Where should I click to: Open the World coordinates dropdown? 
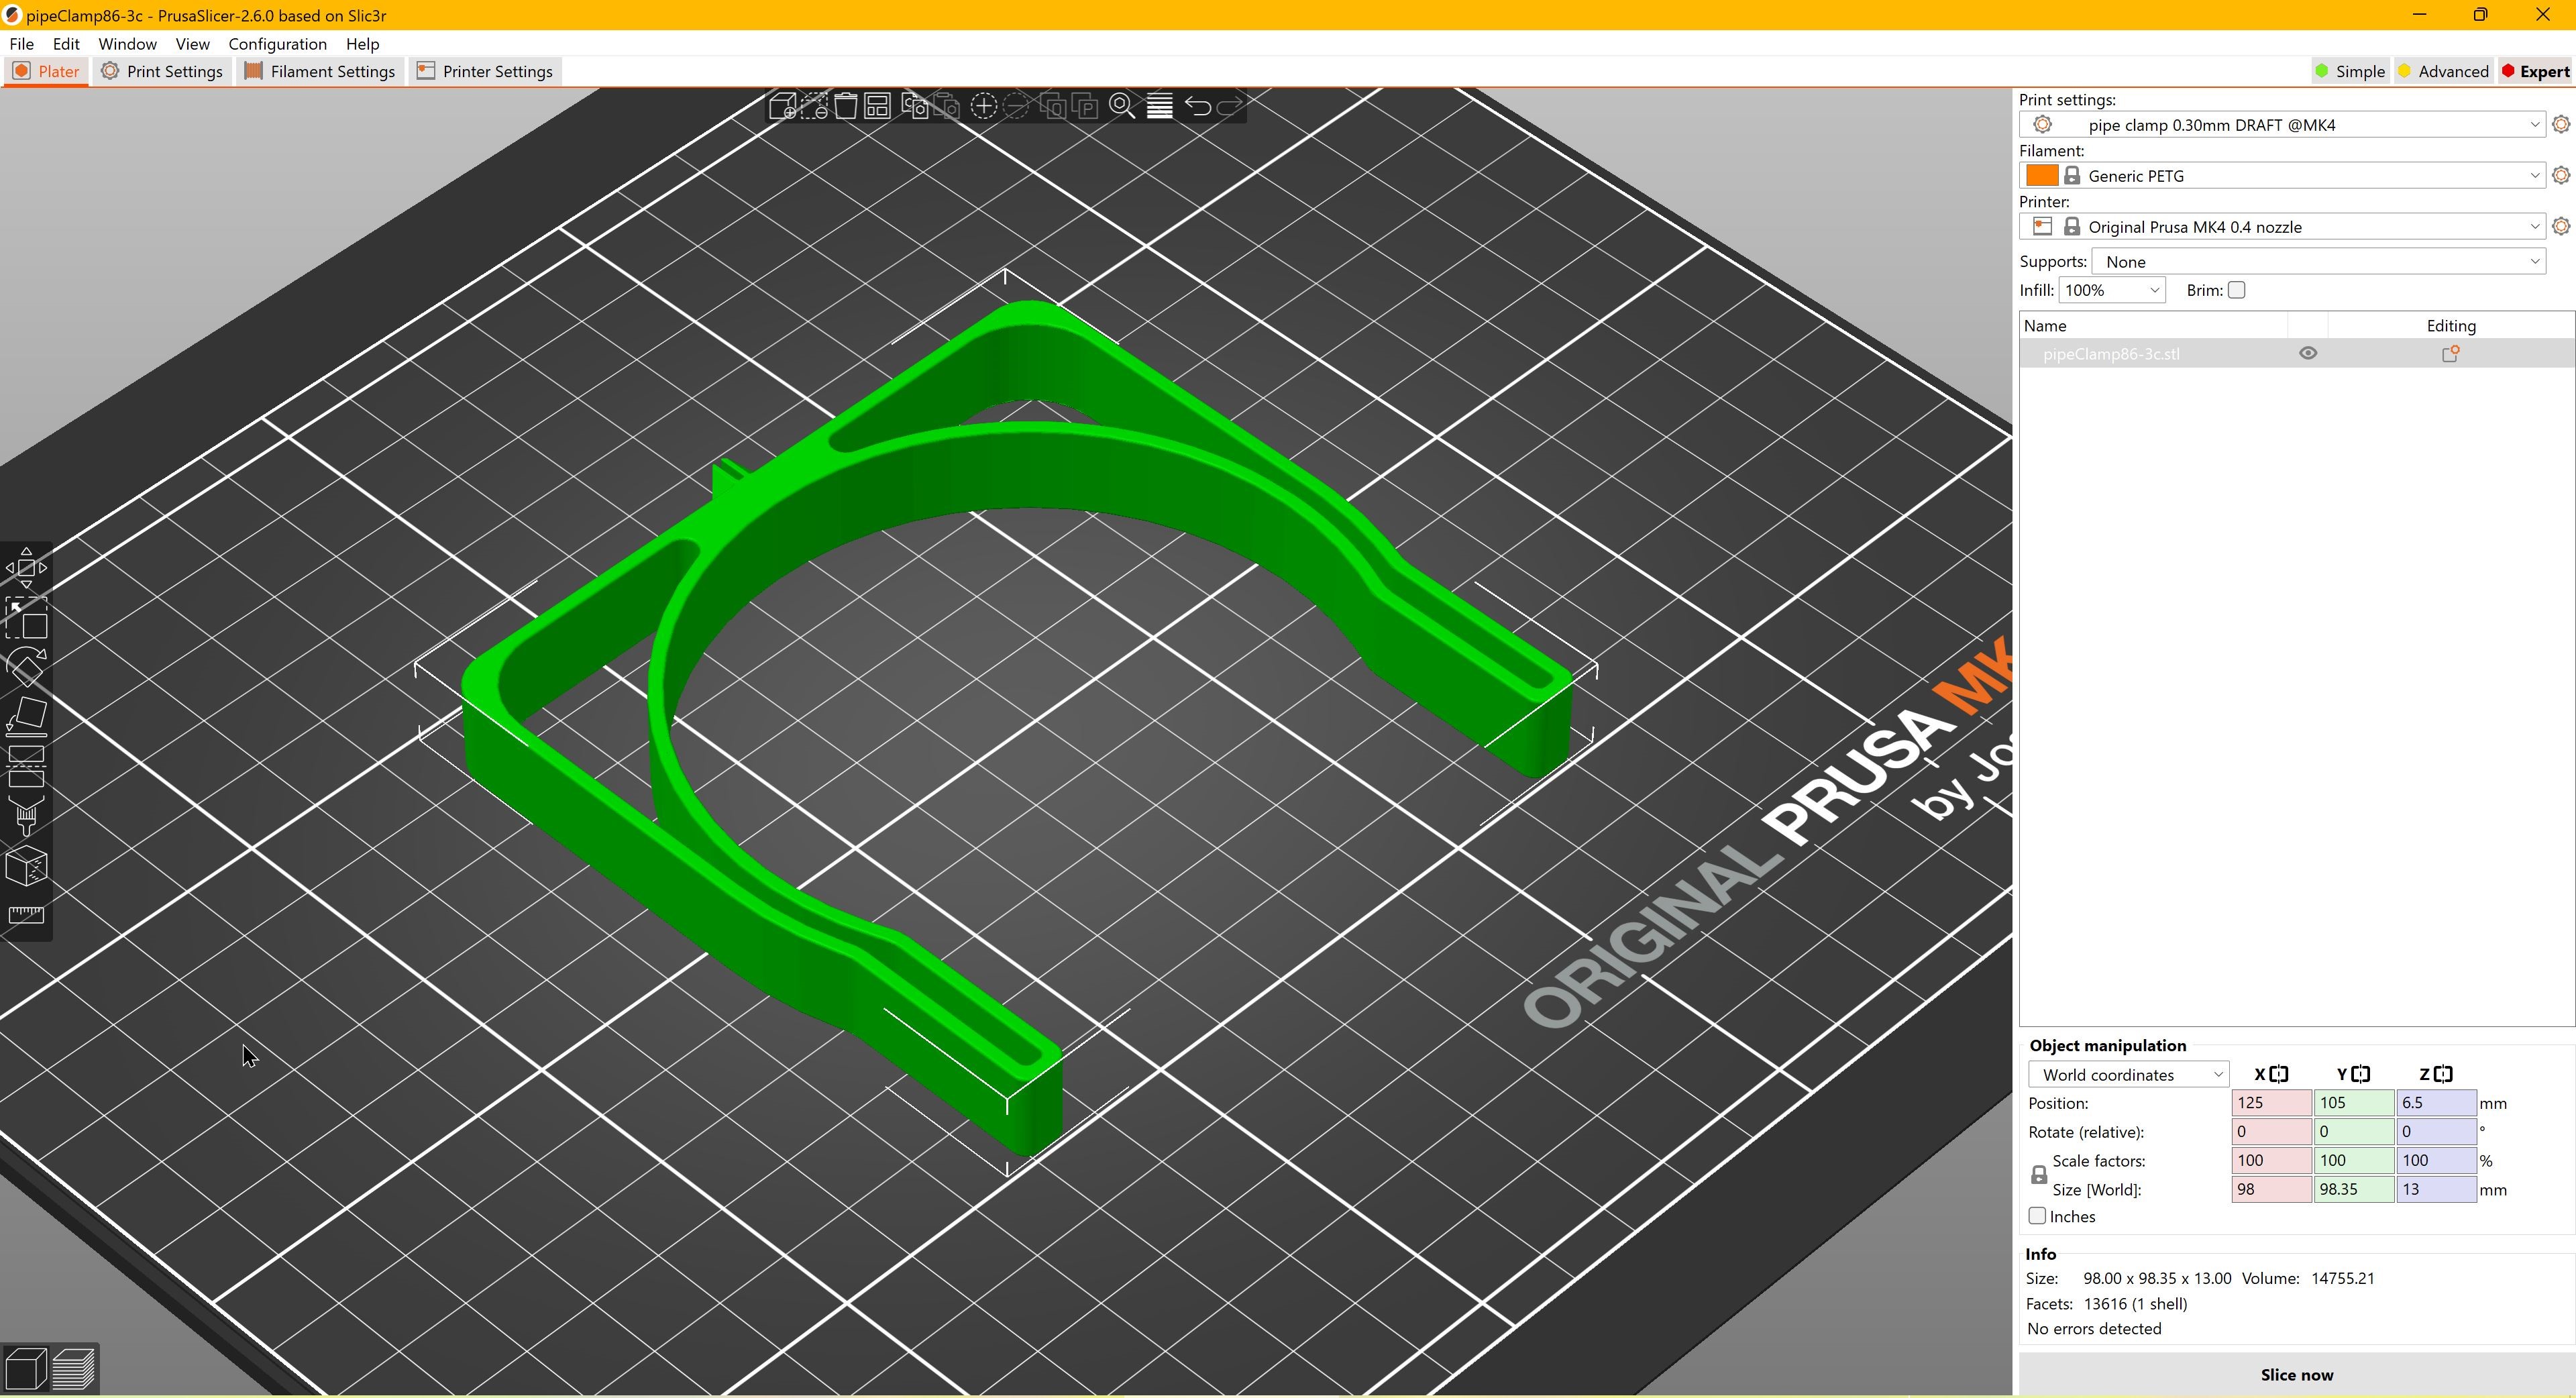(x=2127, y=1075)
